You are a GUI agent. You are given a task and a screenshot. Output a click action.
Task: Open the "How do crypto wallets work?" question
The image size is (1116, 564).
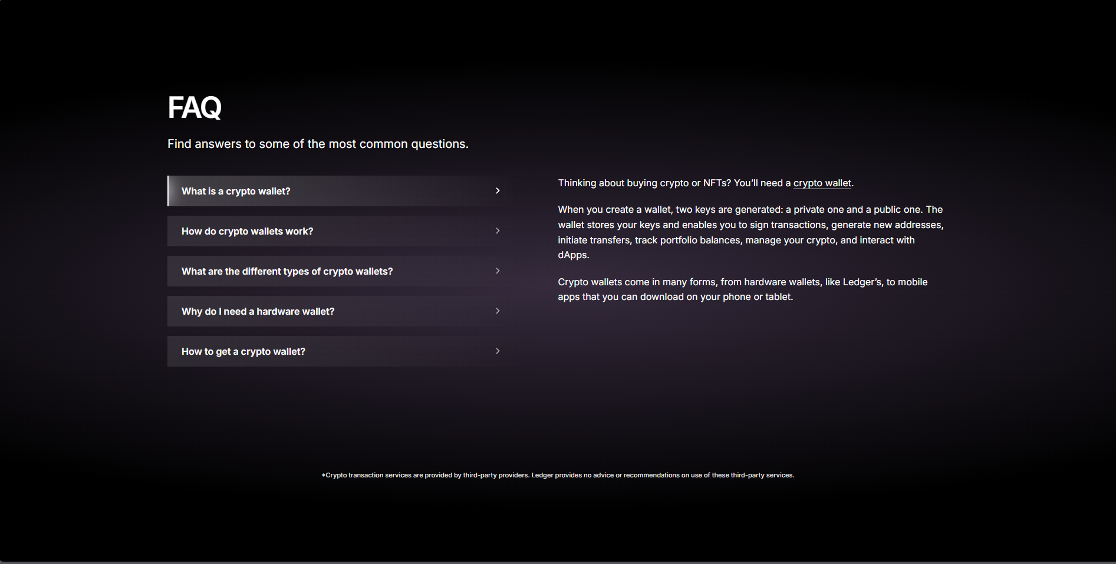247,232
